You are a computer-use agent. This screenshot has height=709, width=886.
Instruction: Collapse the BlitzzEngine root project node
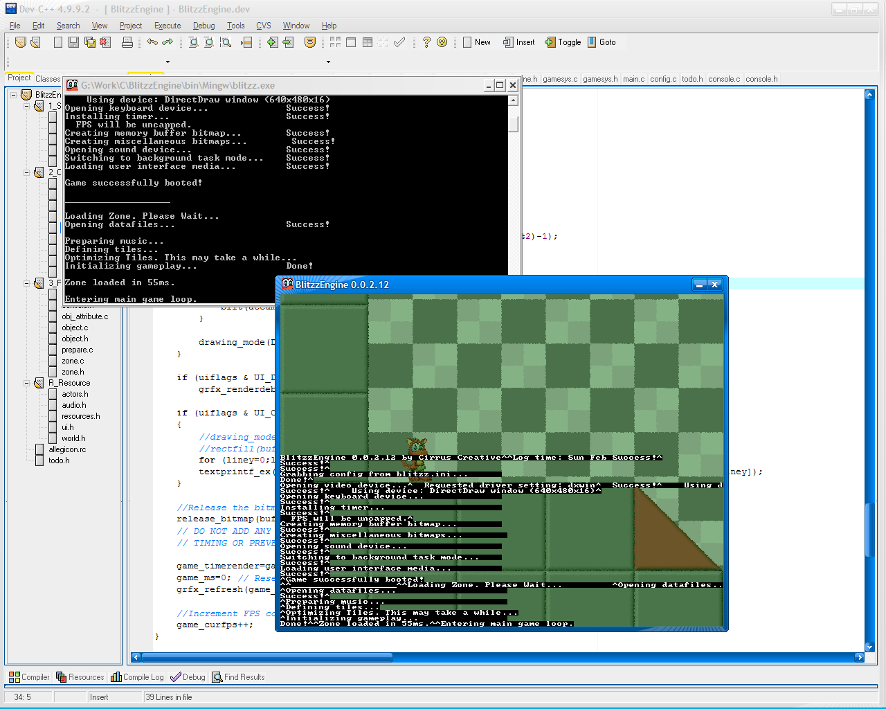click(x=13, y=95)
